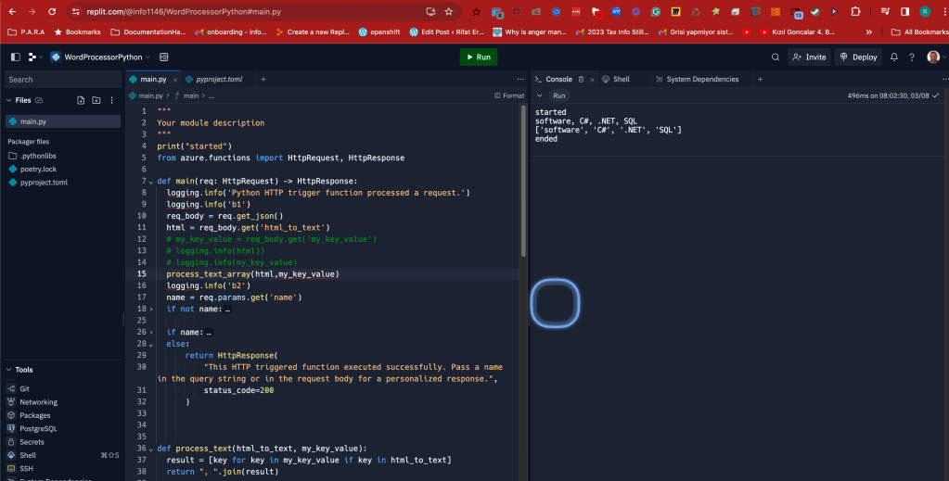This screenshot has height=481, width=949.
Task: Open the Networking tool
Action: click(x=38, y=402)
